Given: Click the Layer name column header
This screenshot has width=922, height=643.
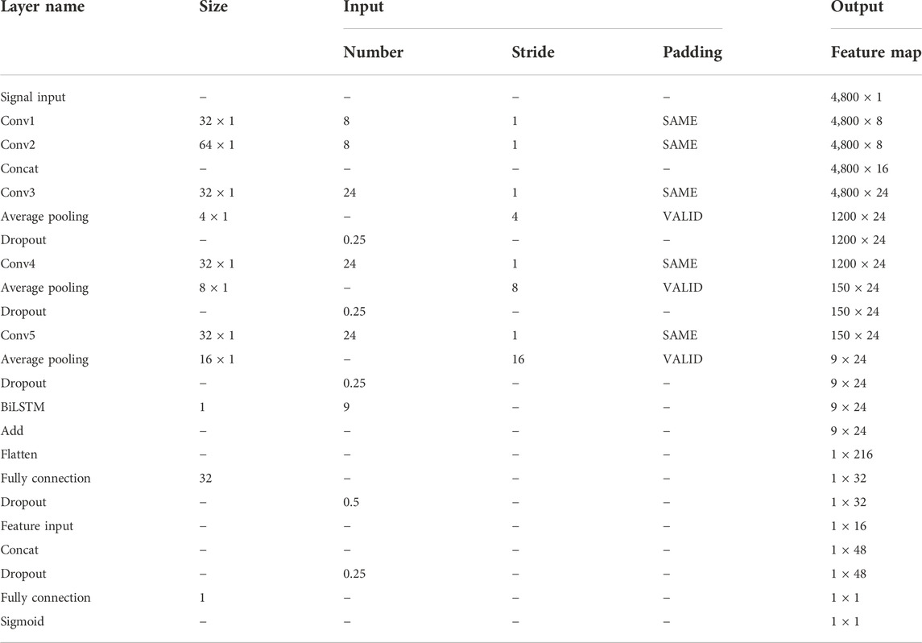Looking at the screenshot, I should 43,7.
